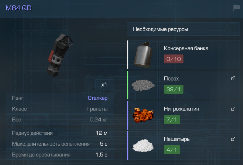
Task: Open the external link icon beside Нашатырь
Action: [x=233, y=139]
